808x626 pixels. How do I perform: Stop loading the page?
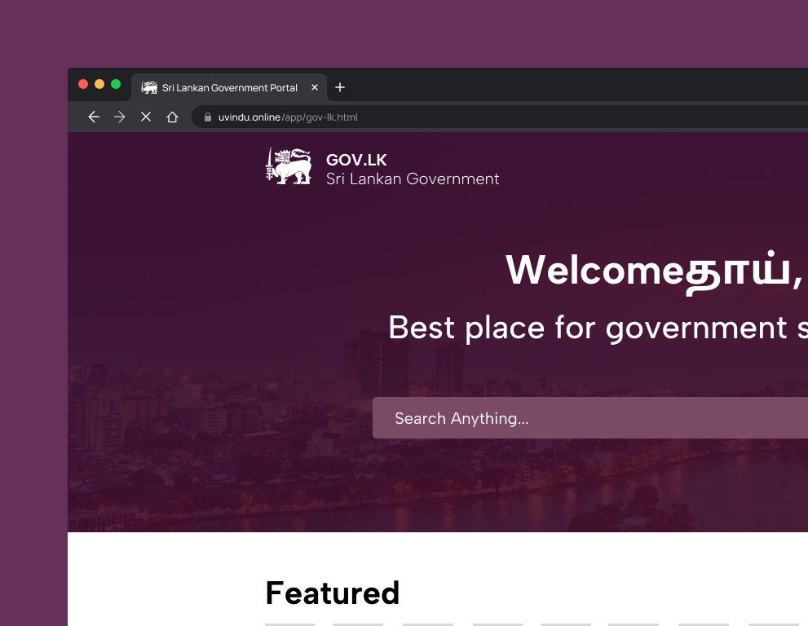coord(146,117)
